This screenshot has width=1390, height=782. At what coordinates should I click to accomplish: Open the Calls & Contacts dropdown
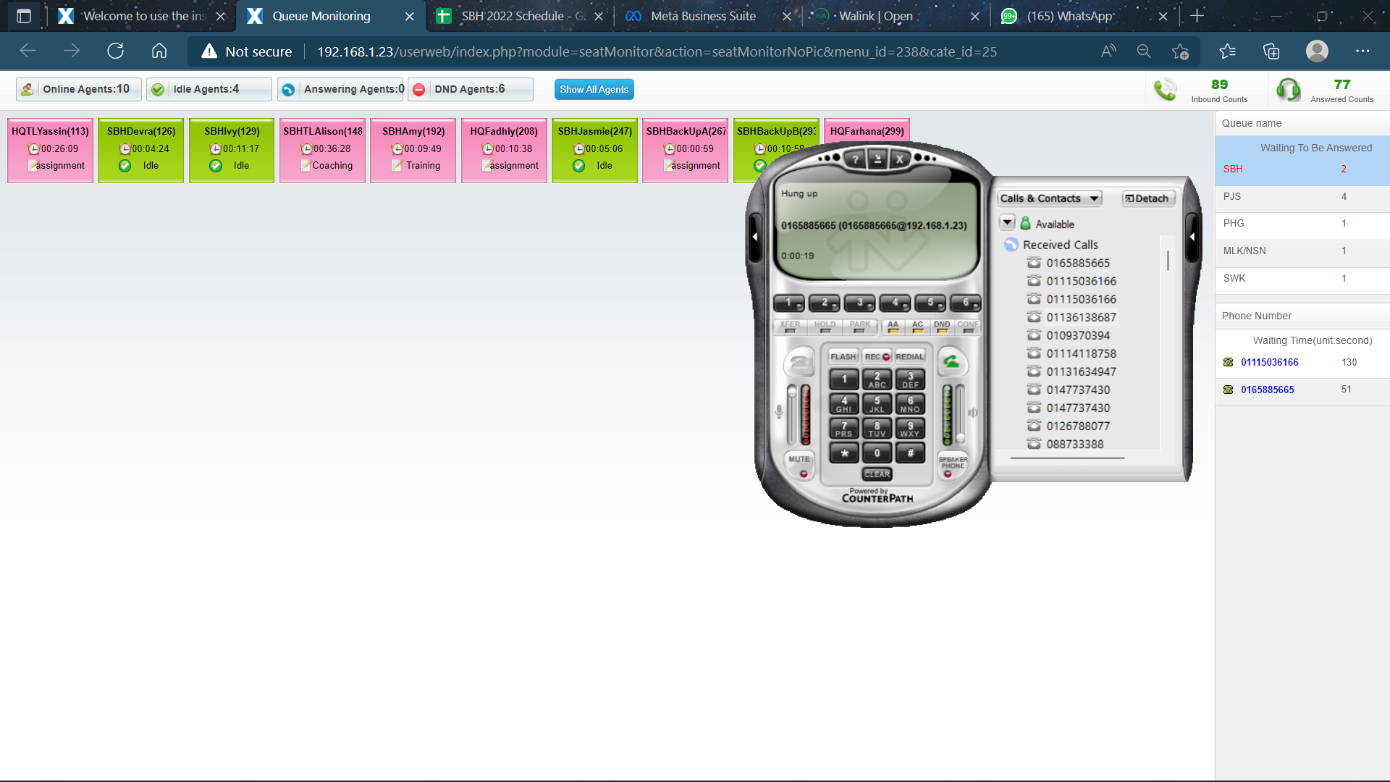1049,198
